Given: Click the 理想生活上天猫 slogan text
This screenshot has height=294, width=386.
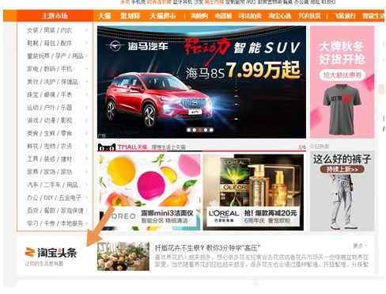Looking at the screenshot, I should (x=168, y=147).
